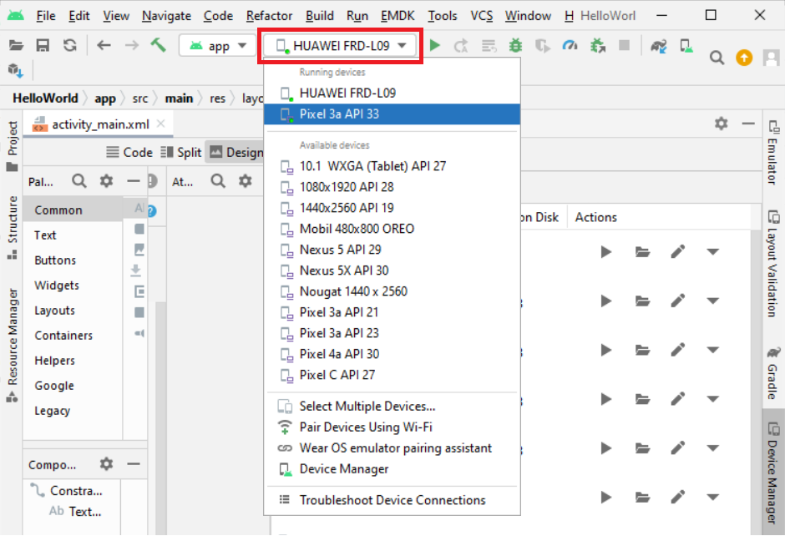Click the Make Project hammer icon
This screenshot has width=785, height=536.
click(x=158, y=45)
